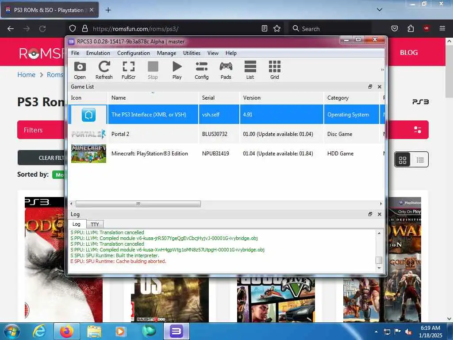
Task: Click the Portal 2 game icon thumbnail
Action: pos(88,134)
